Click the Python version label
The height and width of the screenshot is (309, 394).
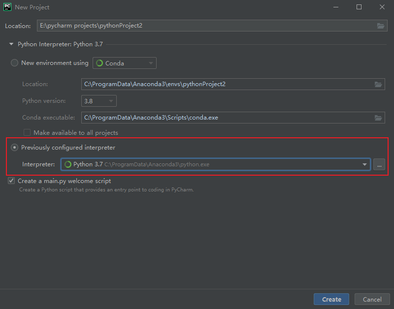(x=44, y=101)
